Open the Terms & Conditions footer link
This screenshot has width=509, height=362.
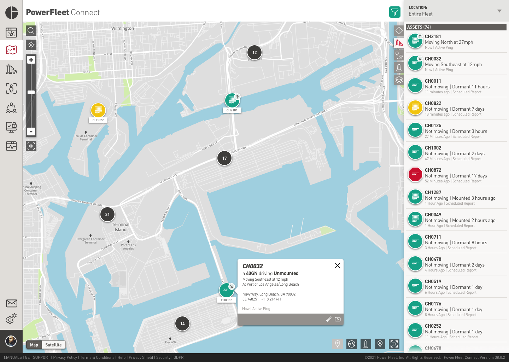97,357
